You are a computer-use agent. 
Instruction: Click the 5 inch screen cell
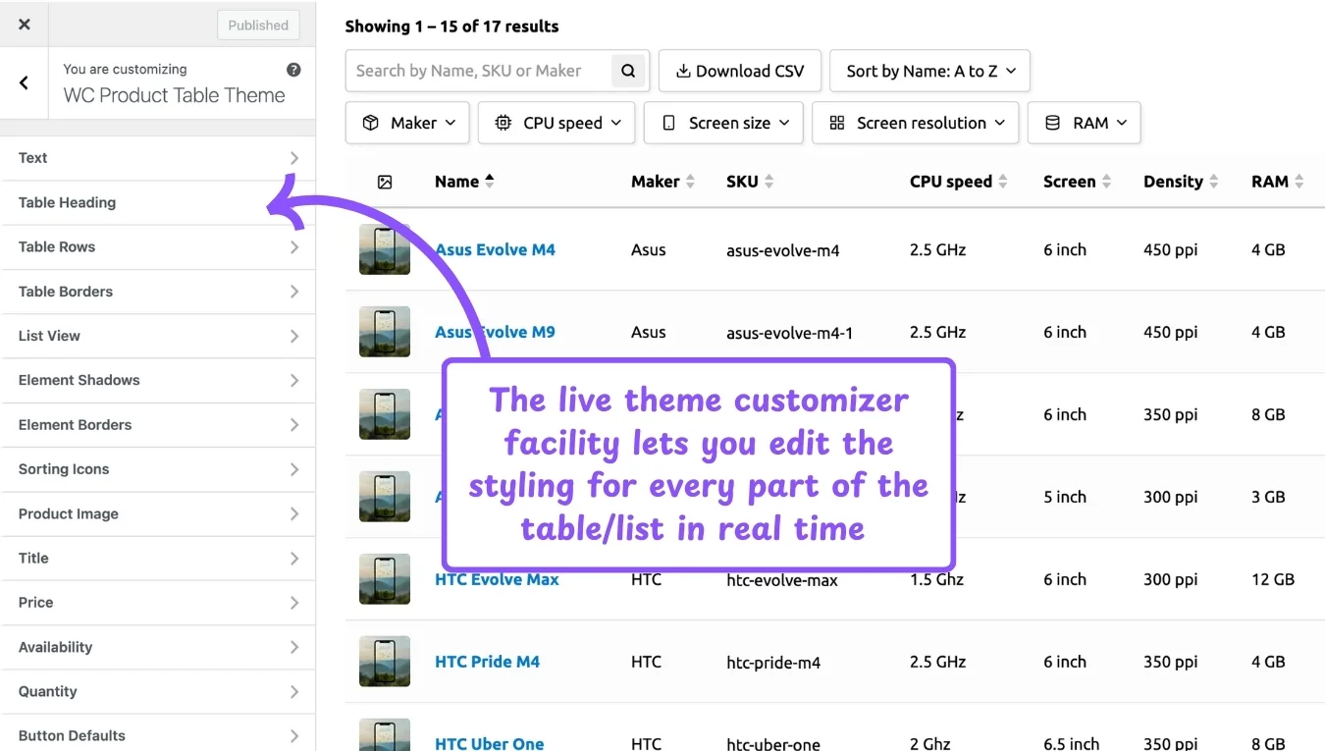pyautogui.click(x=1065, y=497)
